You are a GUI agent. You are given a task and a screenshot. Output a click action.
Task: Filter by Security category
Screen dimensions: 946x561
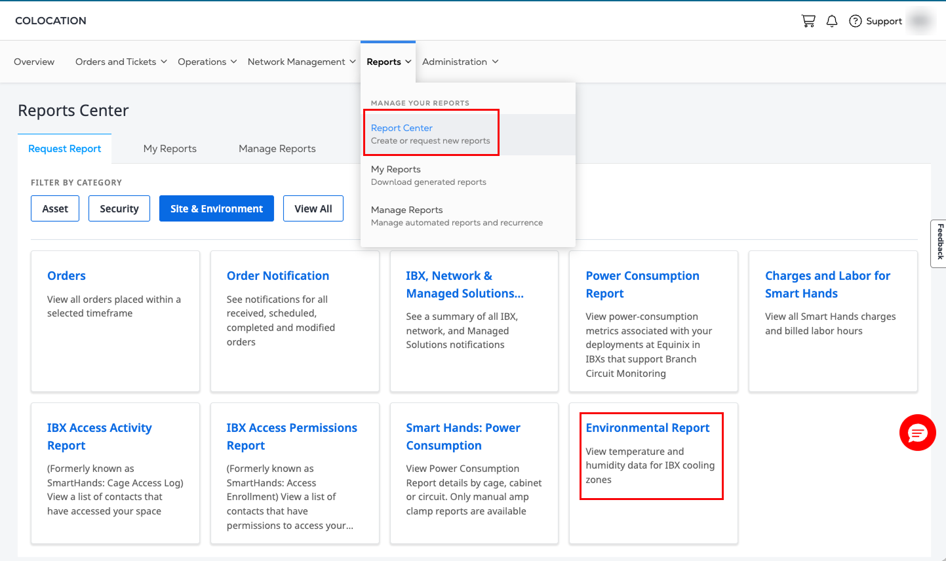(119, 208)
